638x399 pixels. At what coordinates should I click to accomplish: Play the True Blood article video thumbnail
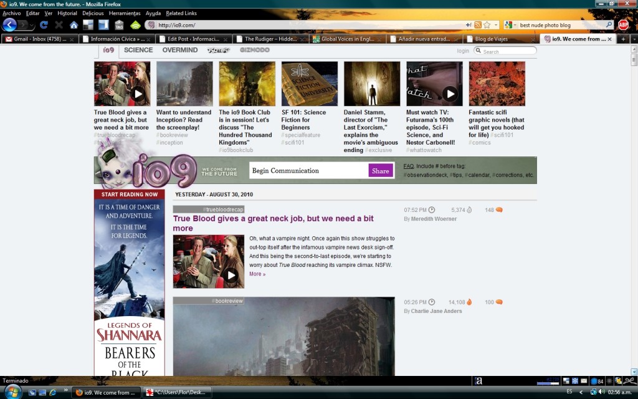tap(231, 275)
